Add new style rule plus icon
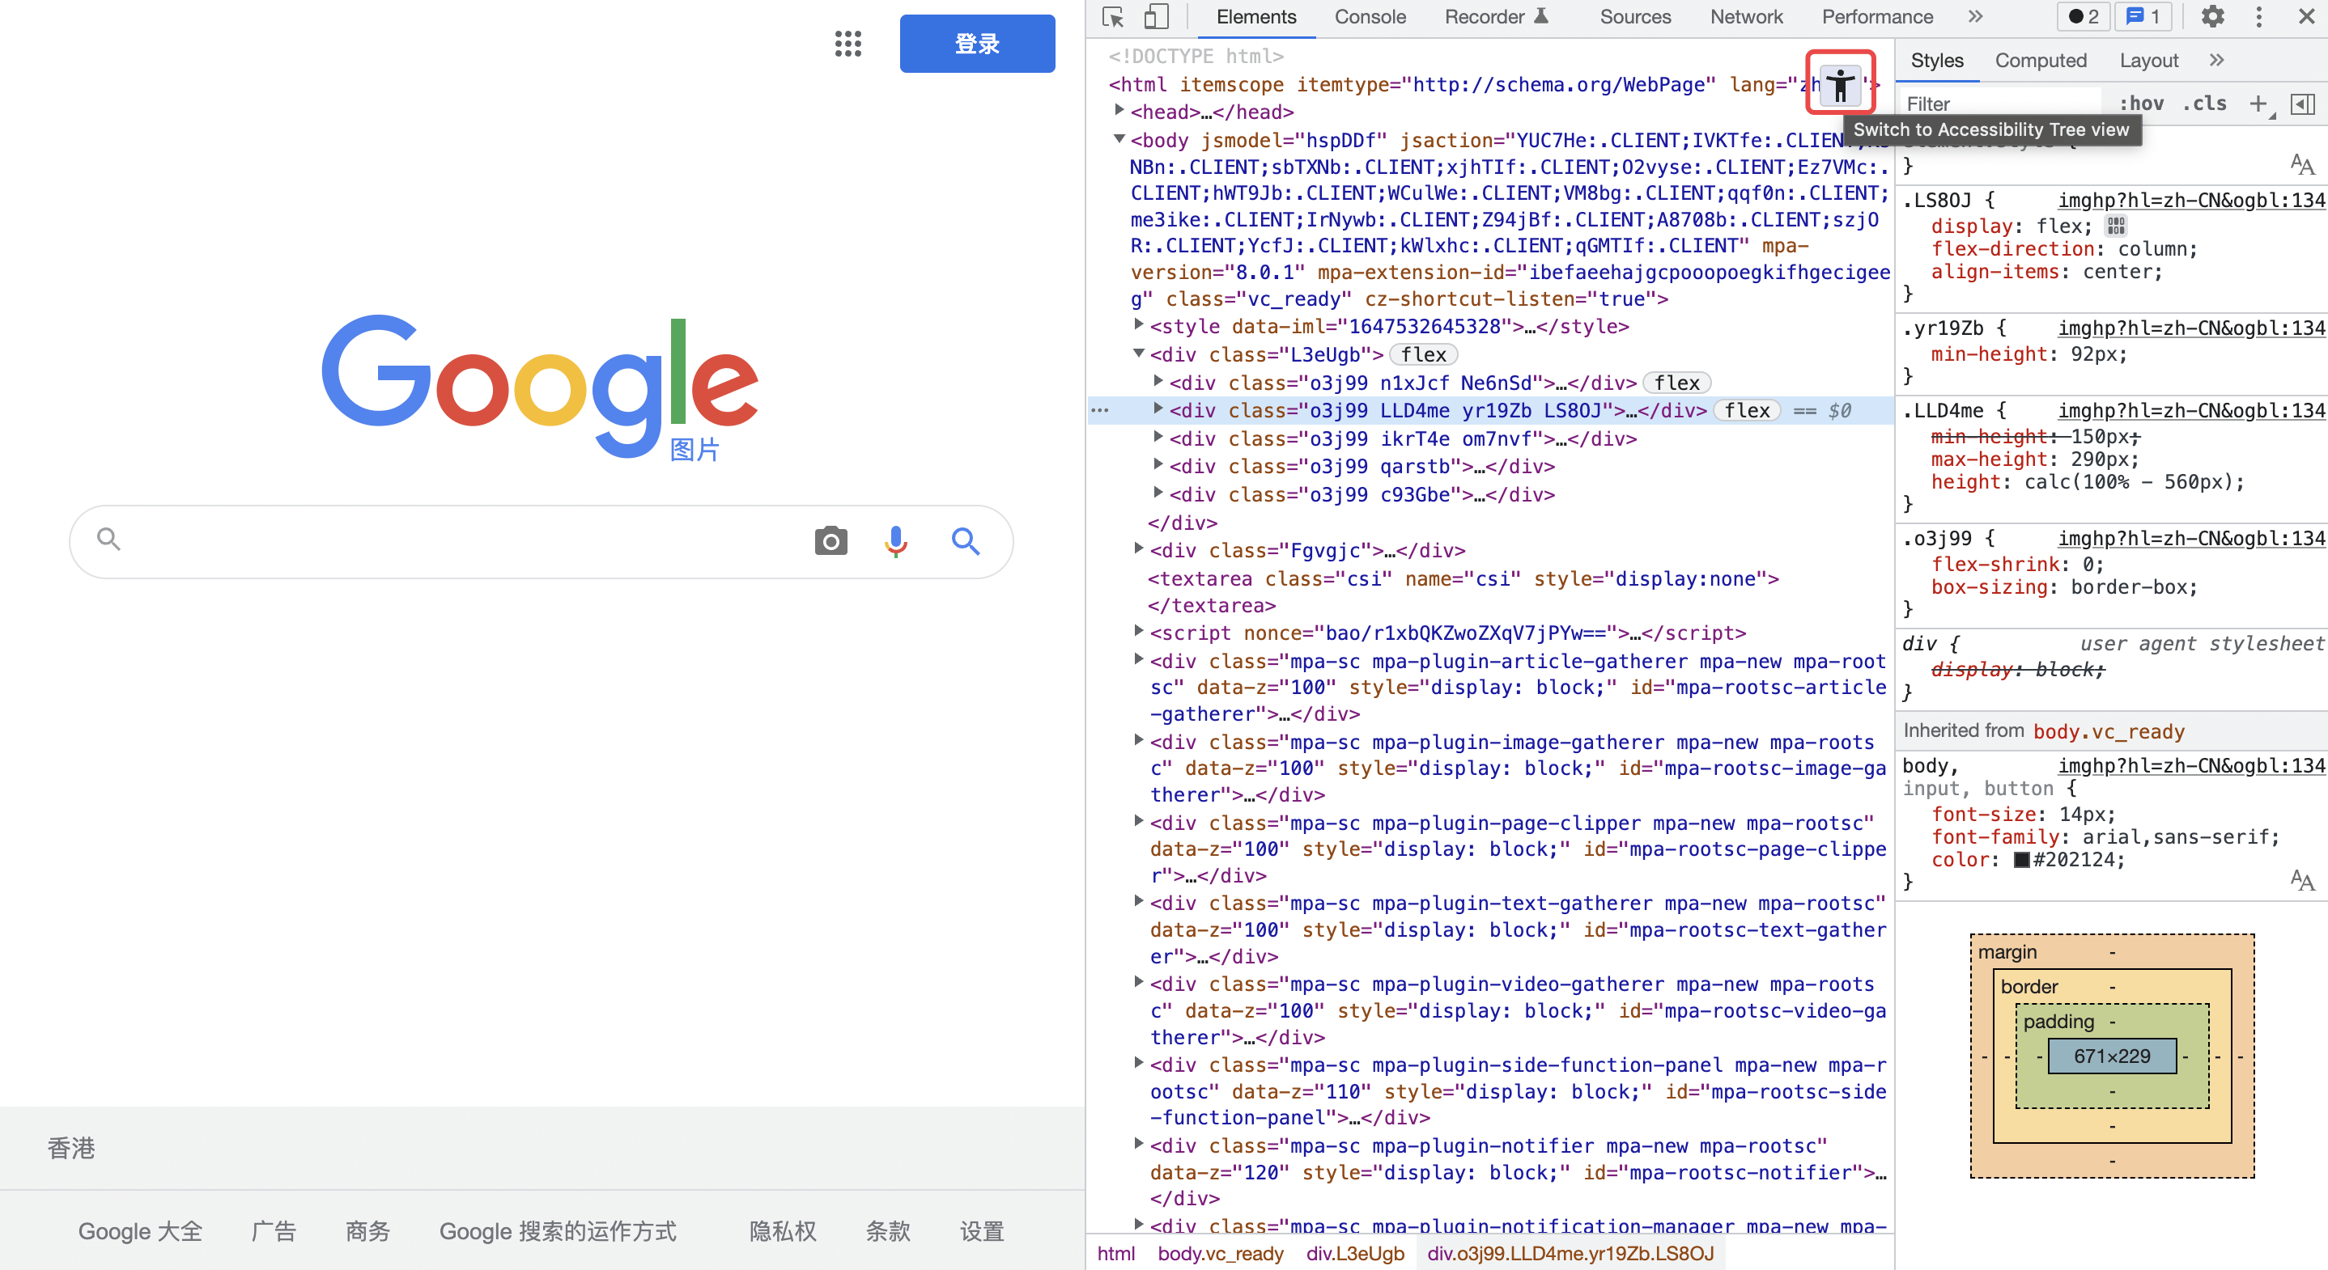The width and height of the screenshot is (2328, 1270). pyautogui.click(x=2258, y=104)
